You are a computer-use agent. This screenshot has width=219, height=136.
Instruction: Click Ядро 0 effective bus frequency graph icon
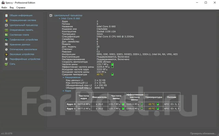coord(142,104)
